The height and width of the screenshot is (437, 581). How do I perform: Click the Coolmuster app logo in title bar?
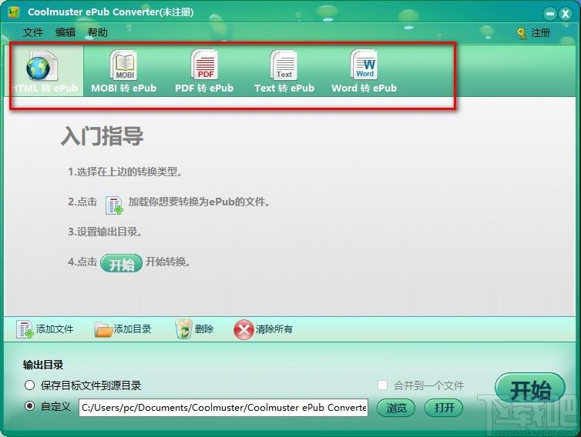pos(13,12)
